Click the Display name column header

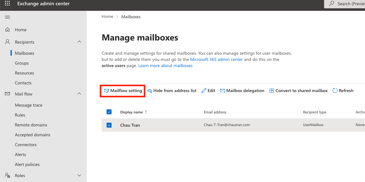(x=131, y=112)
